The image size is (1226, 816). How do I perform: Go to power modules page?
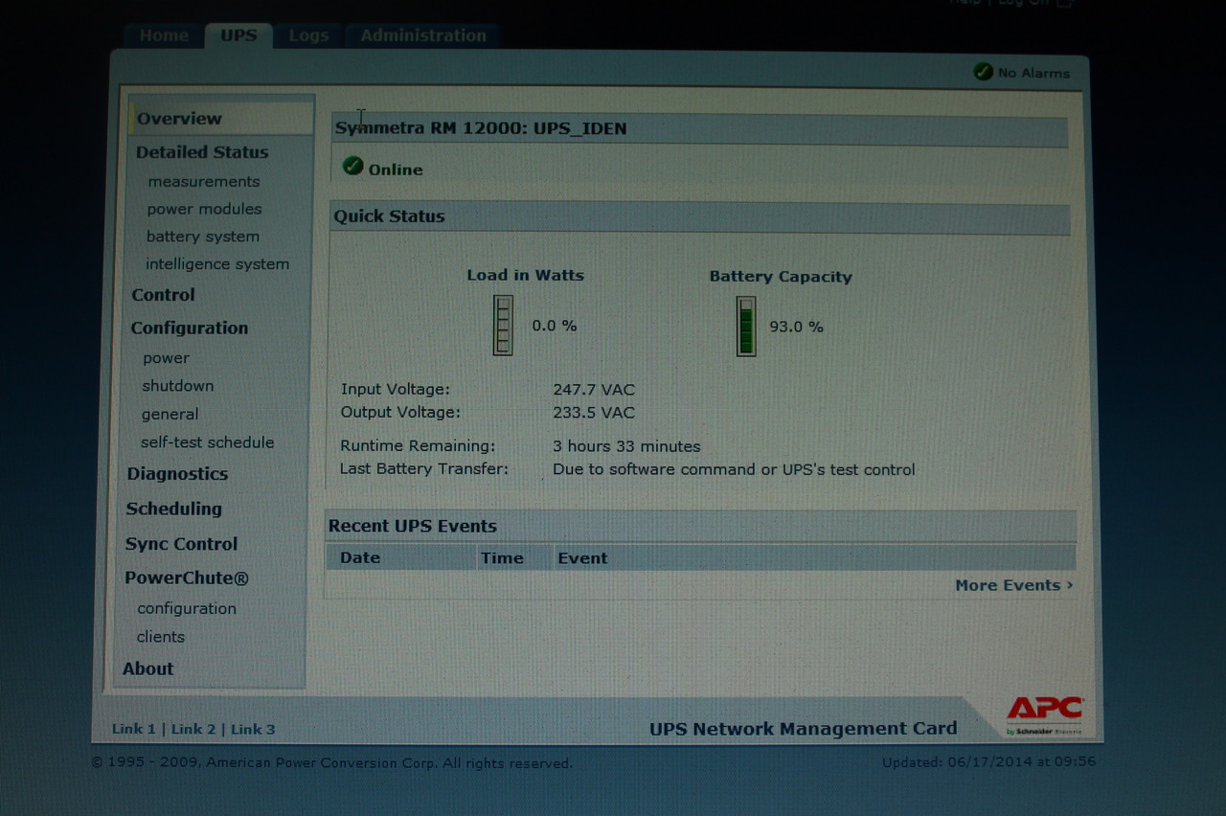[x=204, y=209]
